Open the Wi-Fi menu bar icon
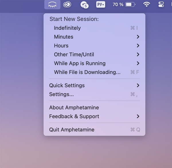Screen dimensions: 172x168 pos(146,5)
